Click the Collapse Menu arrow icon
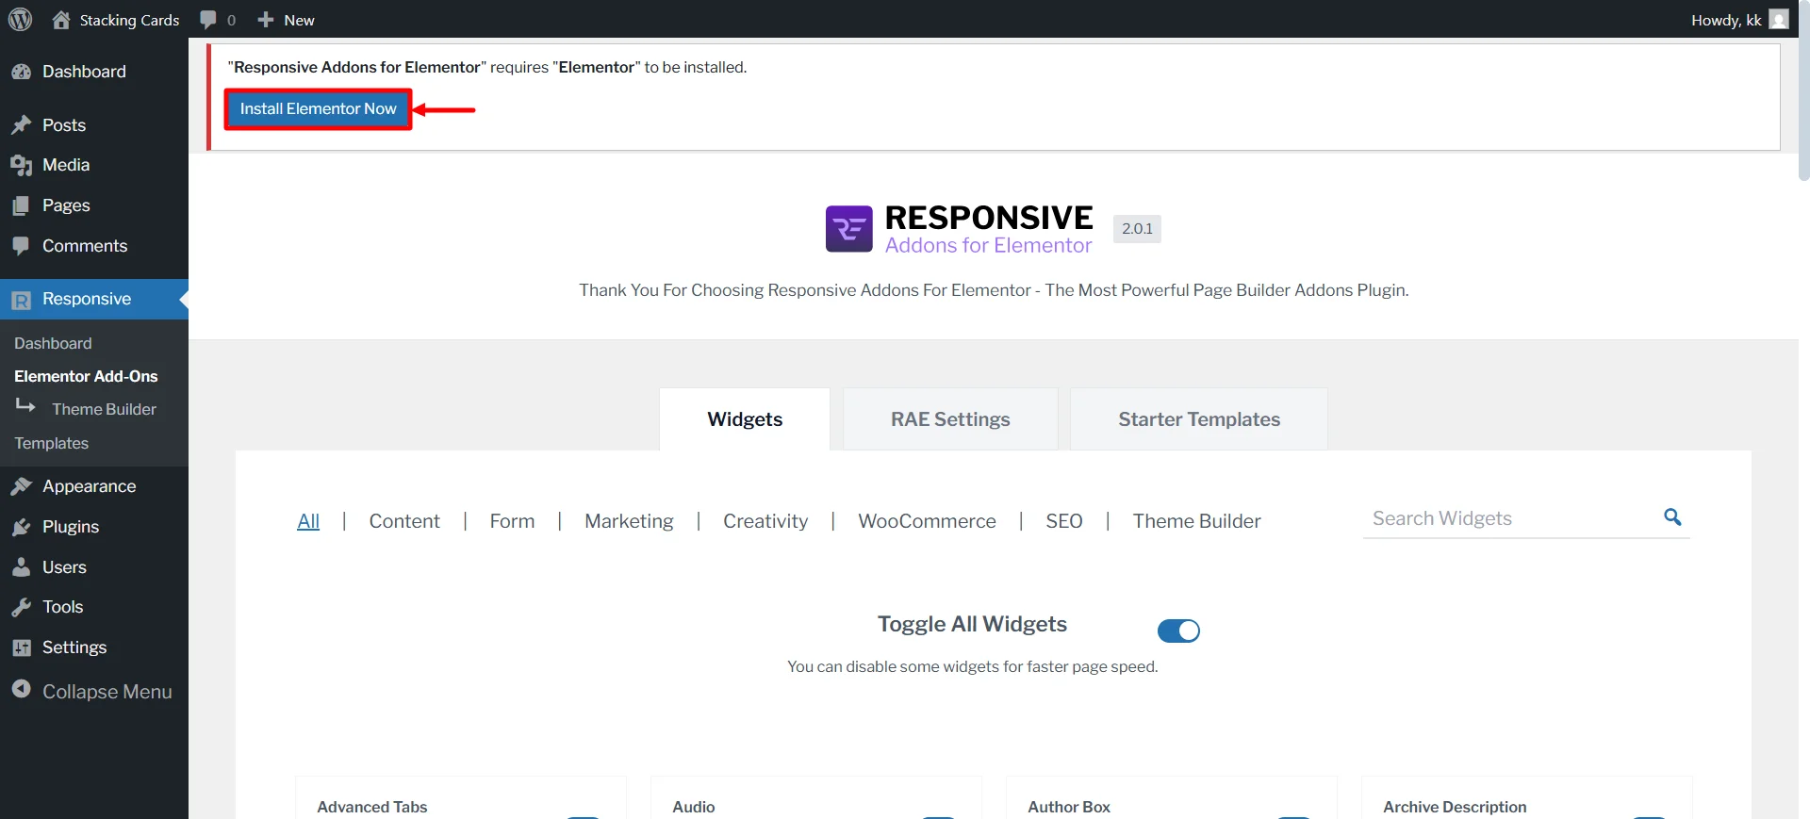Screen dimensions: 1810x819 [21, 690]
